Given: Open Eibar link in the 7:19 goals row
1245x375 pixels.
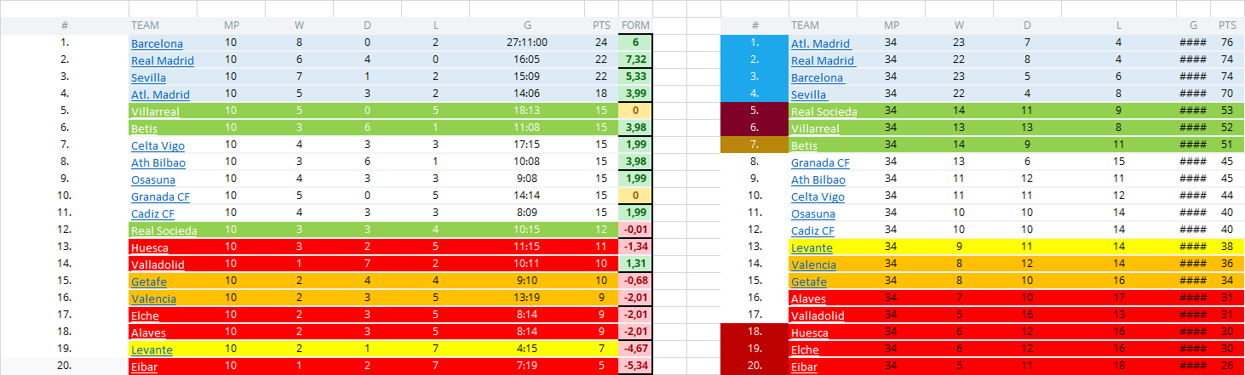Looking at the screenshot, I should pyautogui.click(x=144, y=366).
